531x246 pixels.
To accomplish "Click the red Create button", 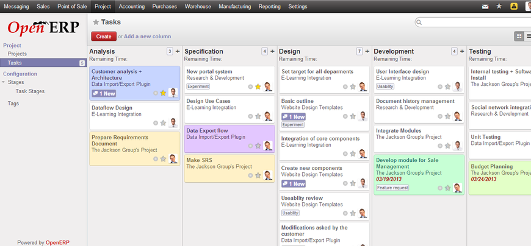I will click(x=104, y=37).
